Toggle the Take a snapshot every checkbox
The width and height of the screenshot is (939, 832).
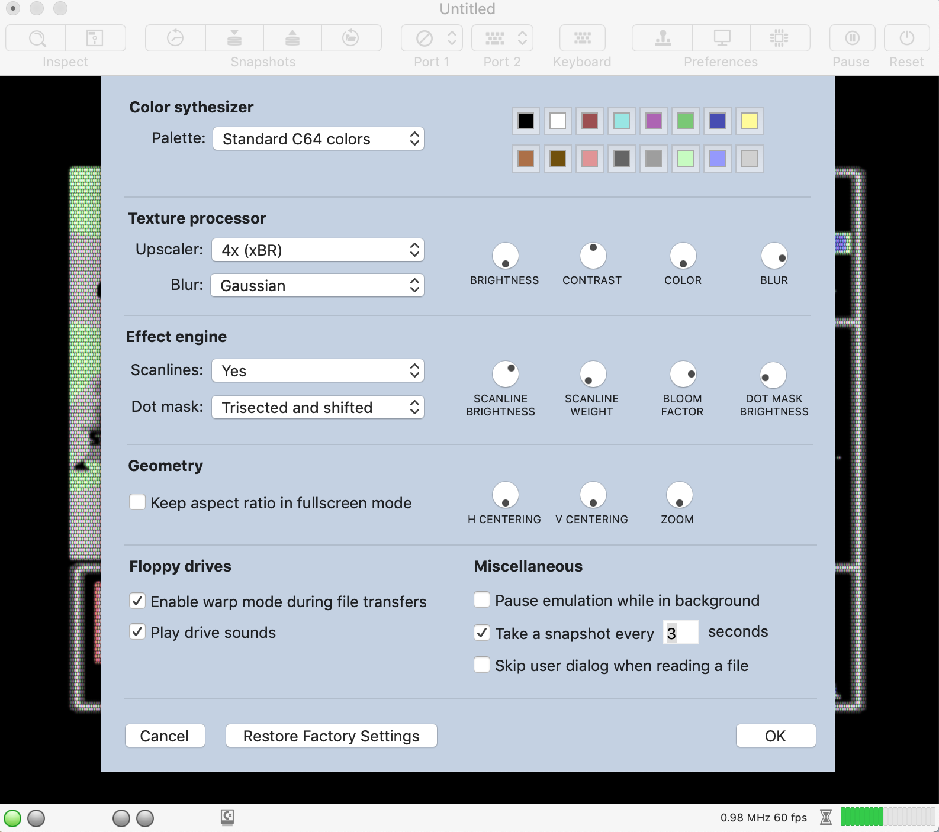pos(482,633)
